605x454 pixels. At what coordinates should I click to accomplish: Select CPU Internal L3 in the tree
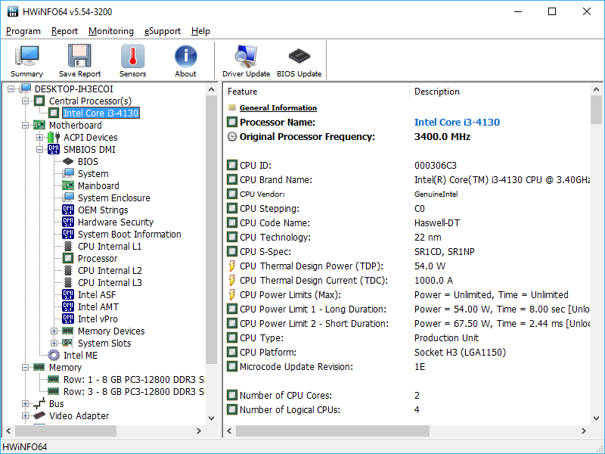point(110,282)
